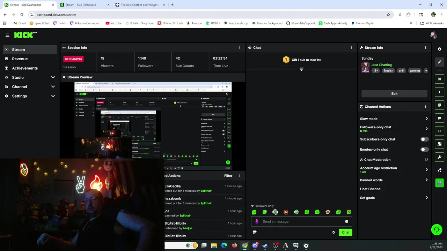Go to Achievements in sidebar

[x=30, y=68]
